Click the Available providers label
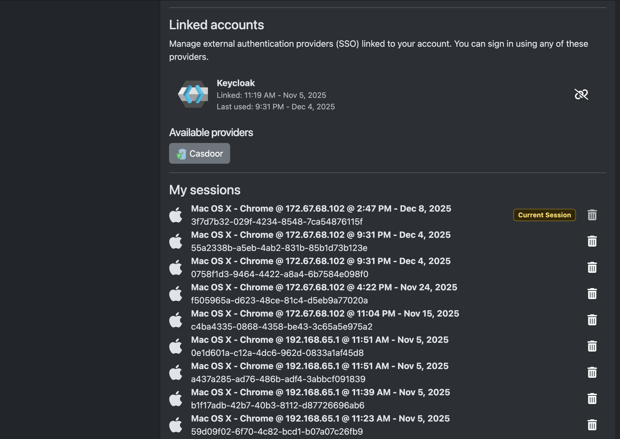Viewport: 620px width, 439px height. 211,132
